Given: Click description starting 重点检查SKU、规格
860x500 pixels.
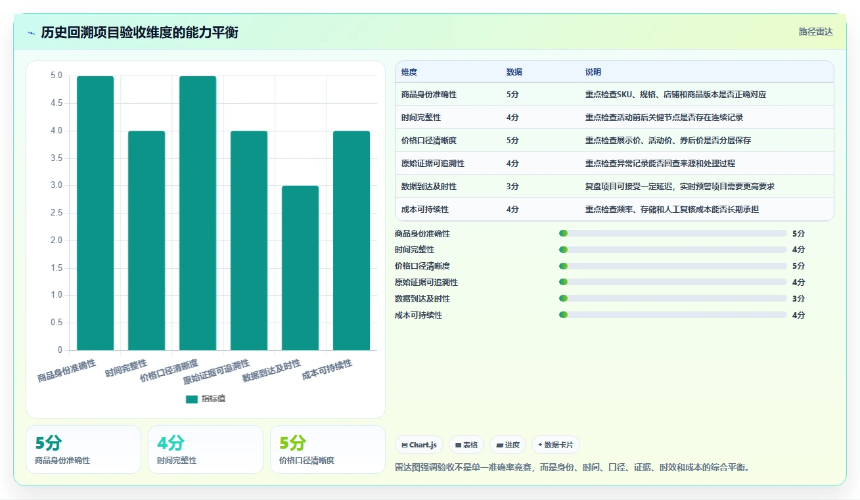Looking at the screenshot, I should [675, 95].
